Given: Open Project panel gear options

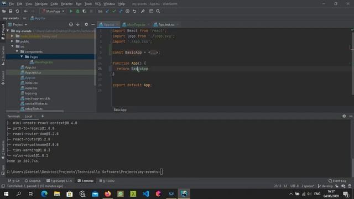Looking at the screenshot, I should (86, 24).
